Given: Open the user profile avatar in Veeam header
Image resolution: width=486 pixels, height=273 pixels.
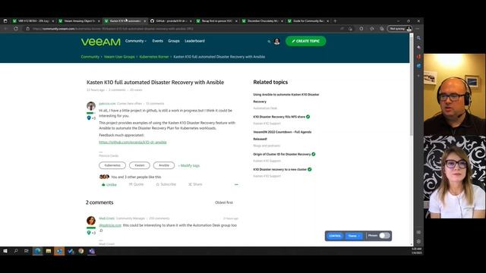Looking at the screenshot, I should click(x=276, y=41).
